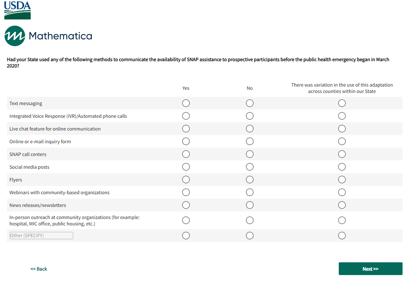Click the Other (SPECIFY) text field
Screen dimensions: 415x283
pyautogui.click(x=41, y=236)
